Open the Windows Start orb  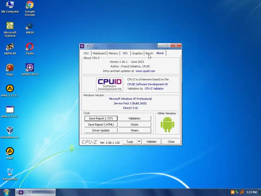(6, 192)
